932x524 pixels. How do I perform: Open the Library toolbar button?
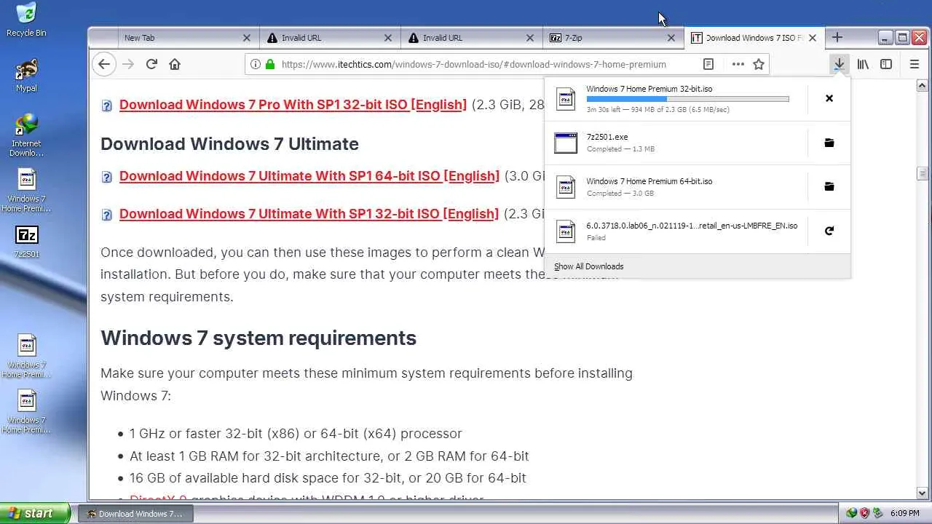pyautogui.click(x=863, y=64)
